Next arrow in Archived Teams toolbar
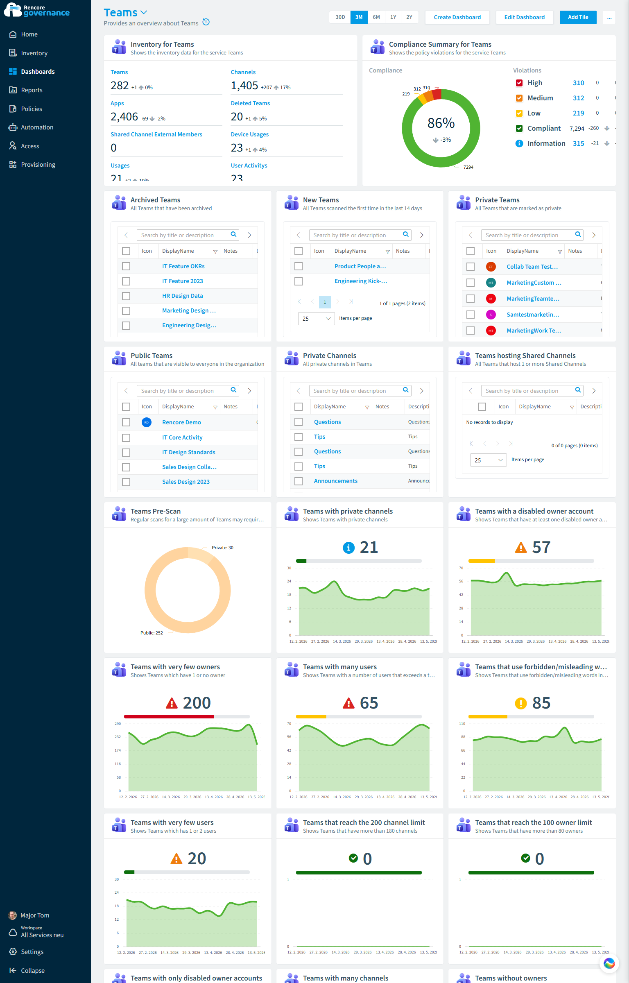The width and height of the screenshot is (629, 983). (x=249, y=235)
